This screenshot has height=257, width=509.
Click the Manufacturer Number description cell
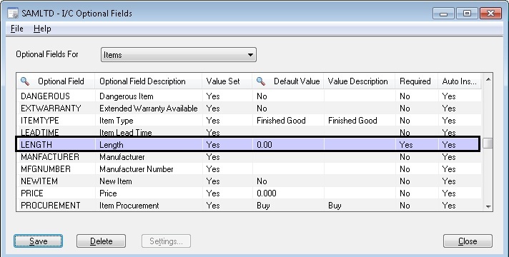click(149, 169)
